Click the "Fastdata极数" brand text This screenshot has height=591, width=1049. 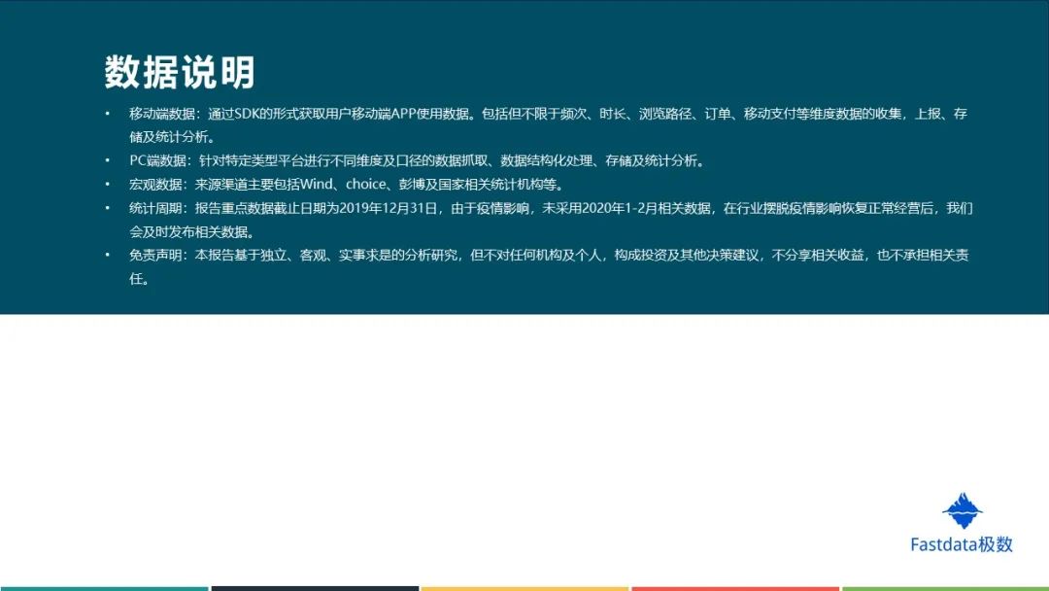point(962,544)
